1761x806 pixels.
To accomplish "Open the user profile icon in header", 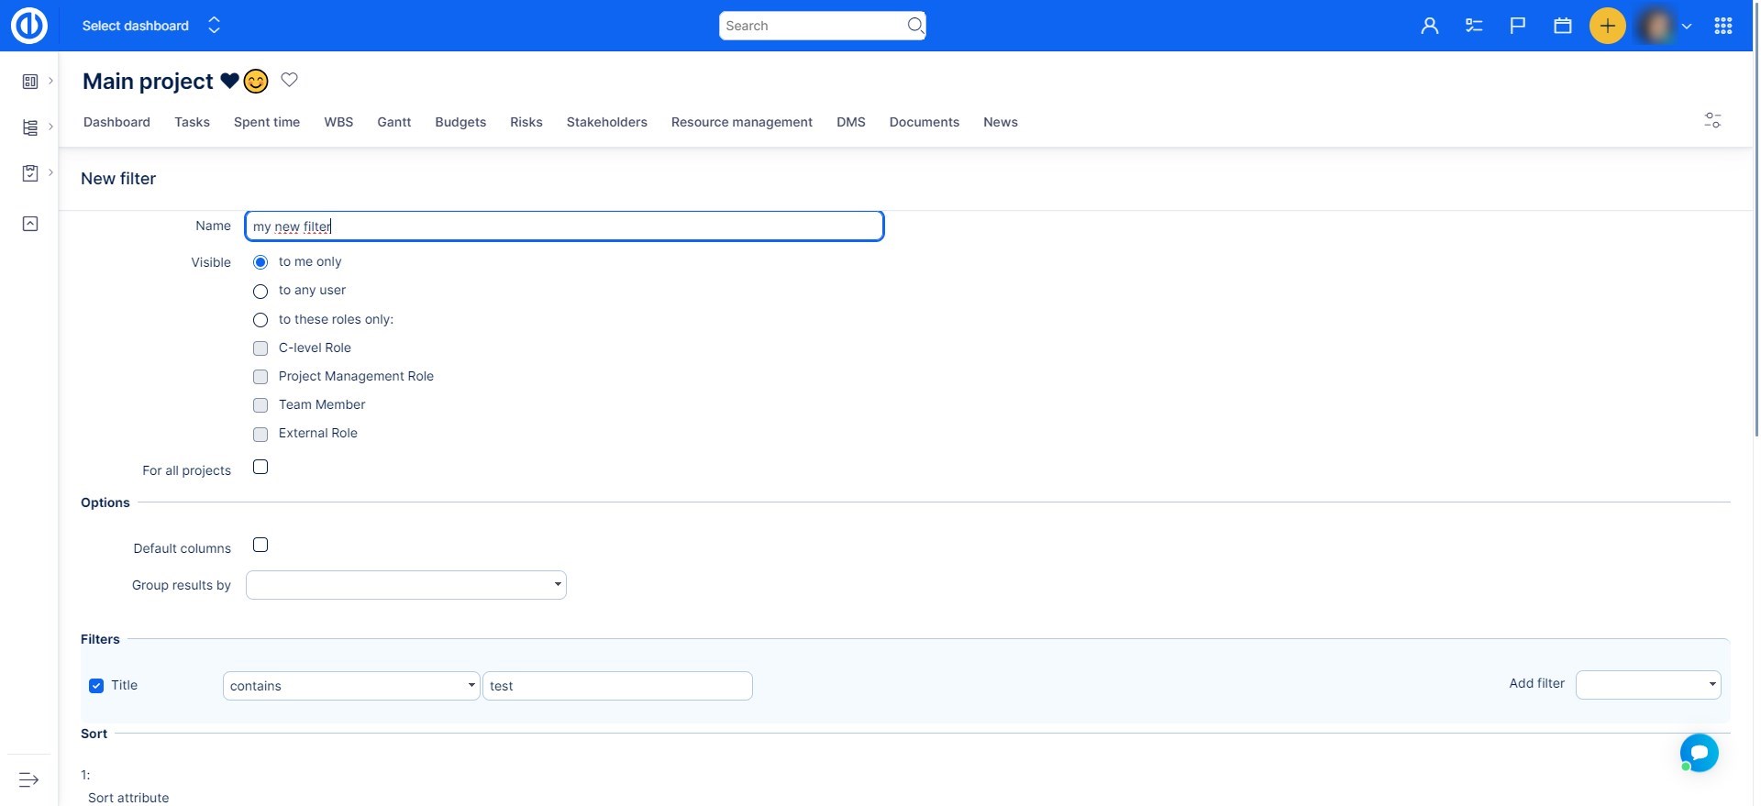I will (x=1429, y=26).
